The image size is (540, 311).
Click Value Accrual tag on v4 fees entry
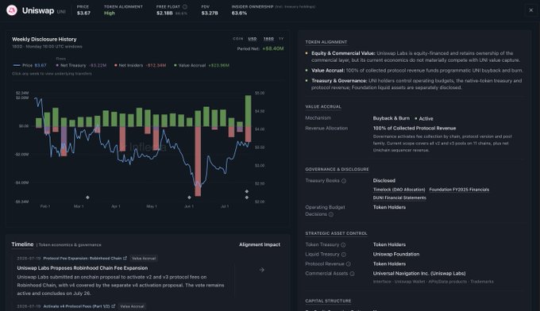coord(133,306)
